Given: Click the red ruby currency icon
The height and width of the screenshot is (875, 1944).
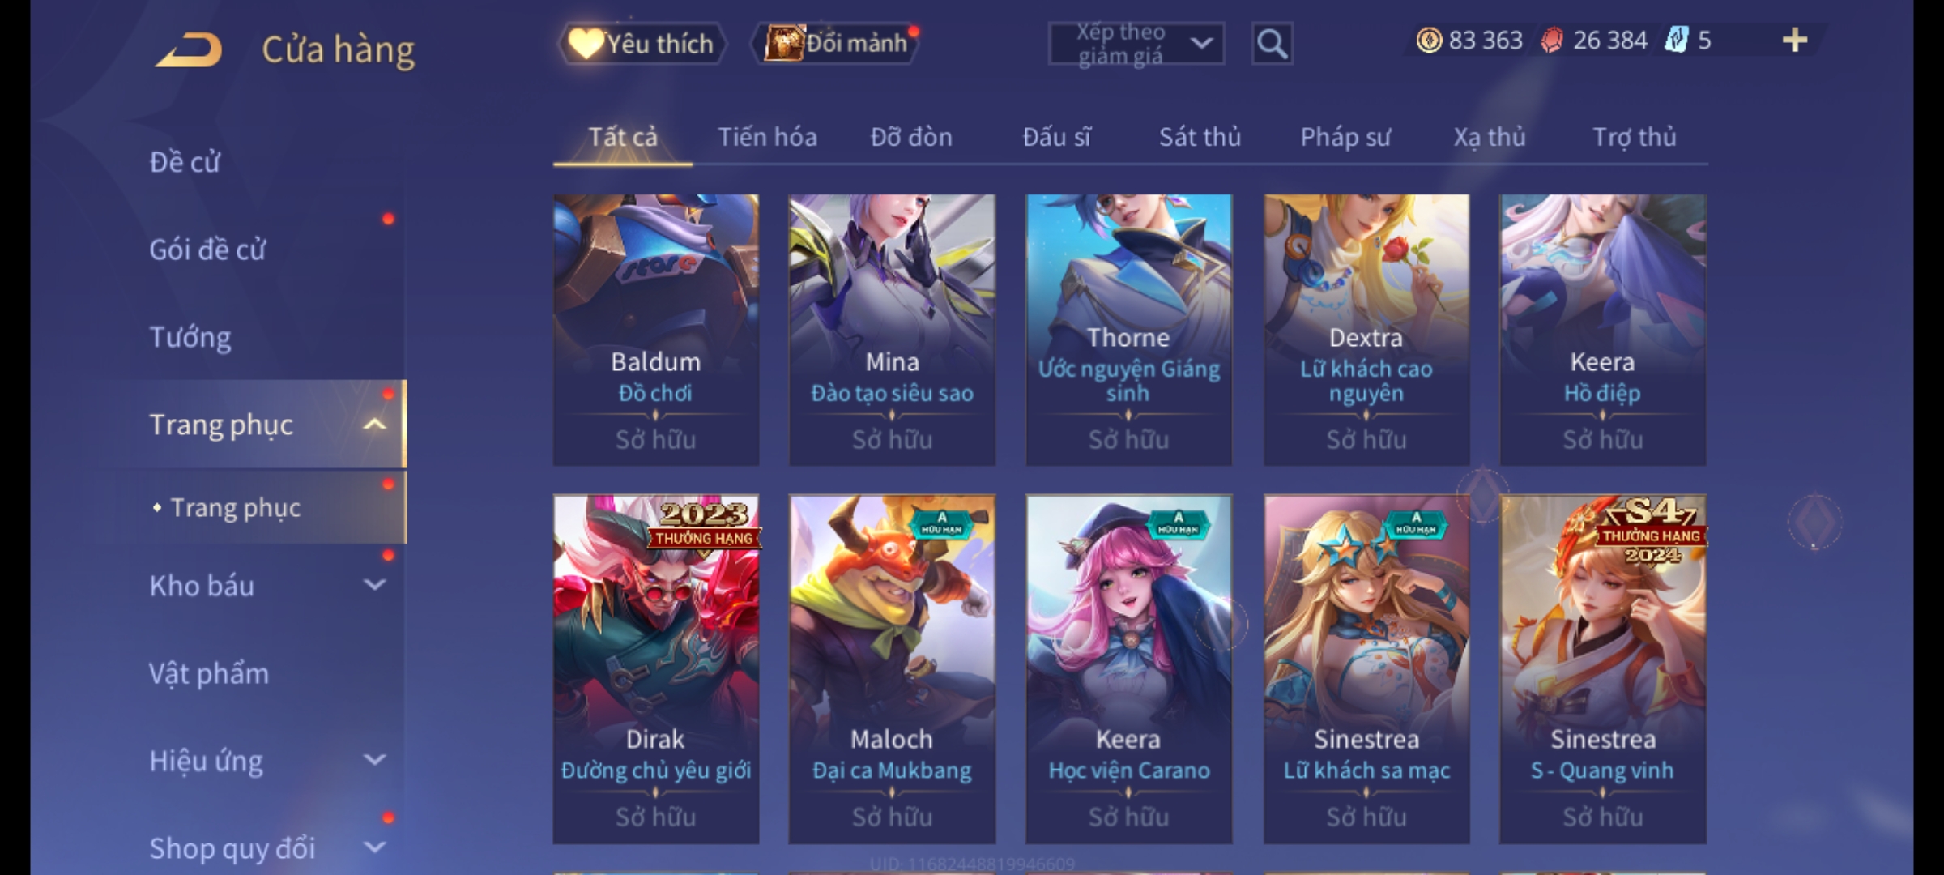Looking at the screenshot, I should 1552,40.
